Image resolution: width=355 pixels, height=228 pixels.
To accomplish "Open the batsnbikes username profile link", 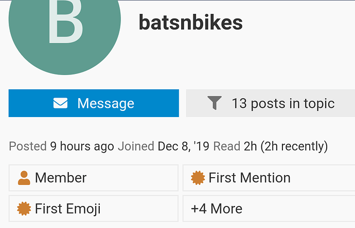I will (190, 23).
